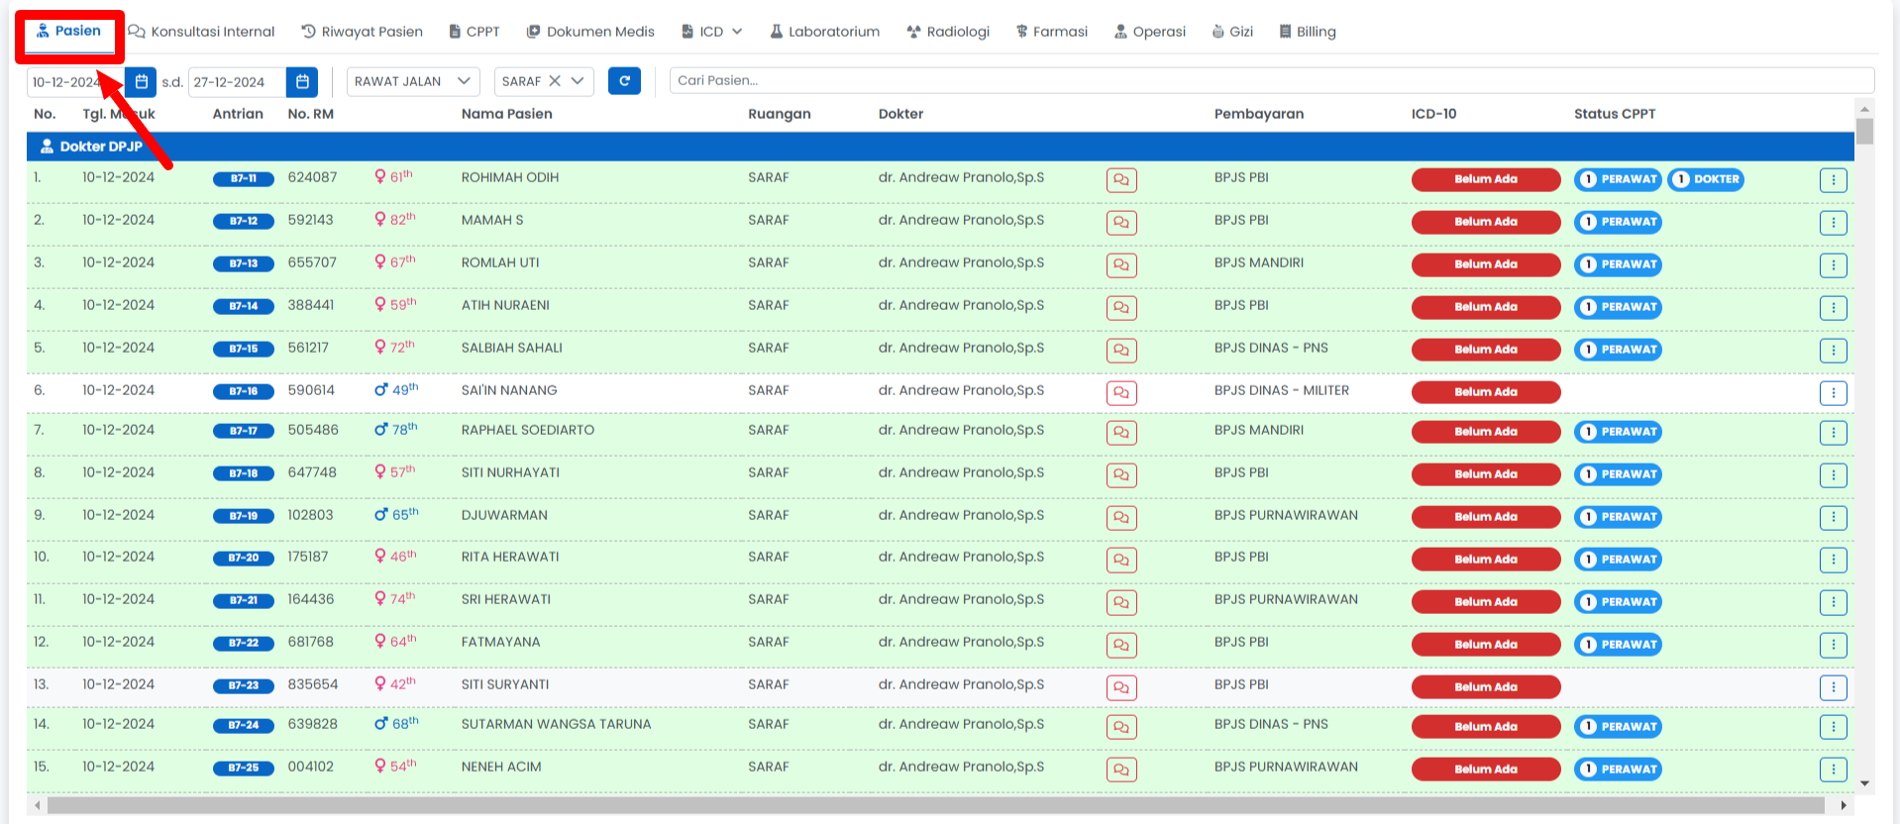Go to the Farmasi tab
This screenshot has height=824, width=1900.
tap(1051, 32)
